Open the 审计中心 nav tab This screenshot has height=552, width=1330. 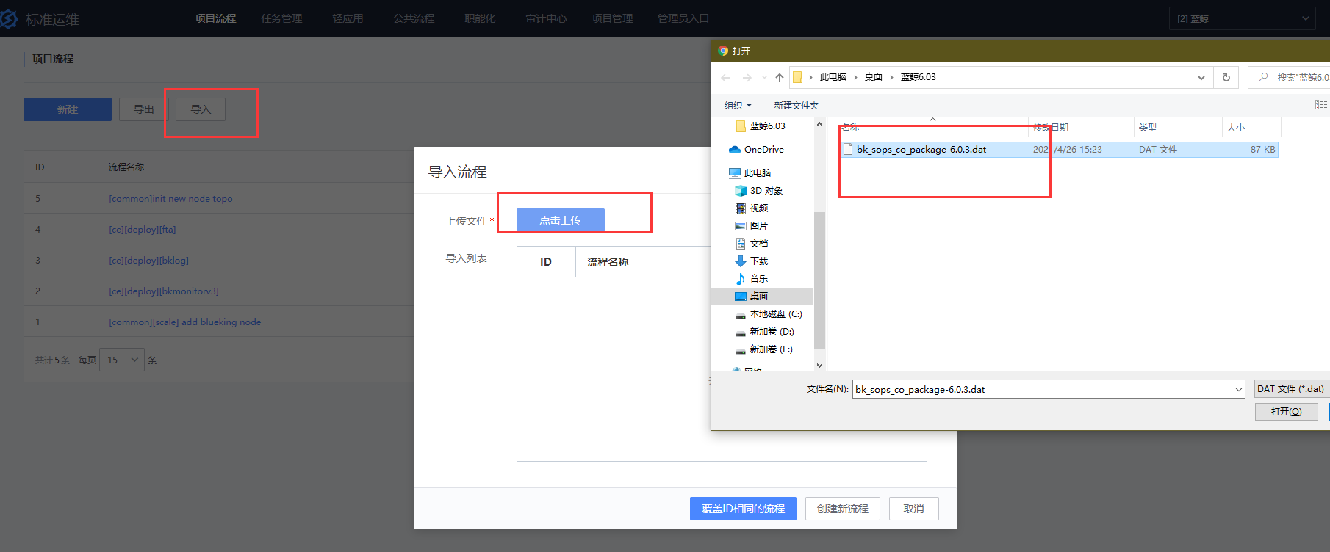(x=546, y=18)
